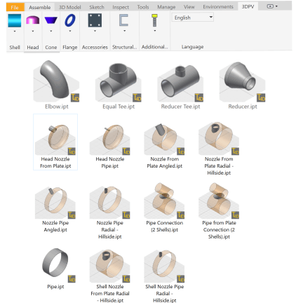The height and width of the screenshot is (303, 303).
Task: Select the Shell tool icon
Action: pyautogui.click(x=15, y=20)
